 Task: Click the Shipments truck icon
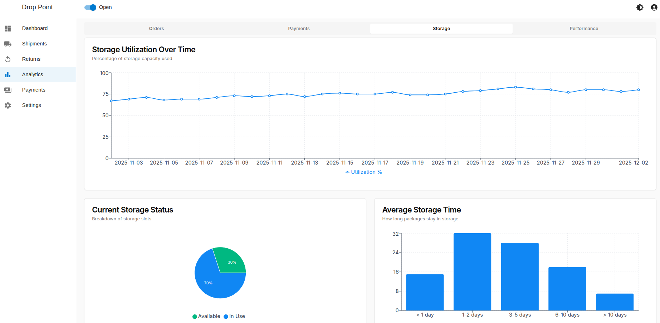click(8, 44)
